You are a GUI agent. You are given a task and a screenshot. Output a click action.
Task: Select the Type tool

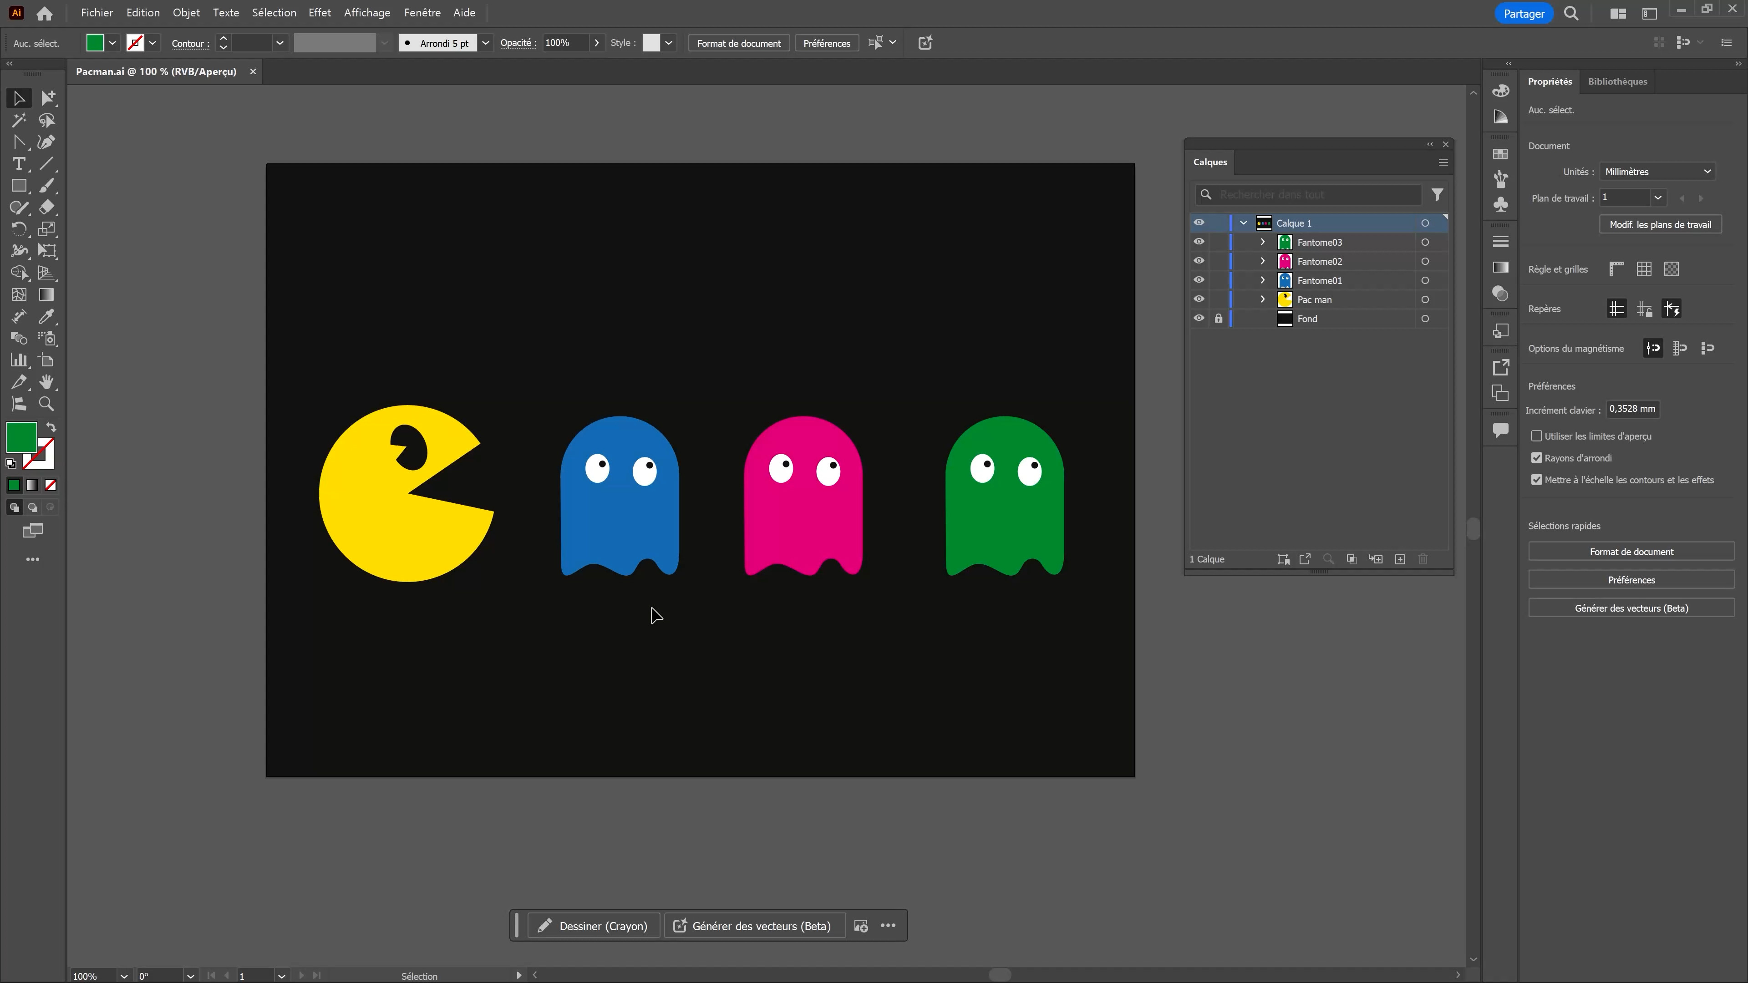18,163
